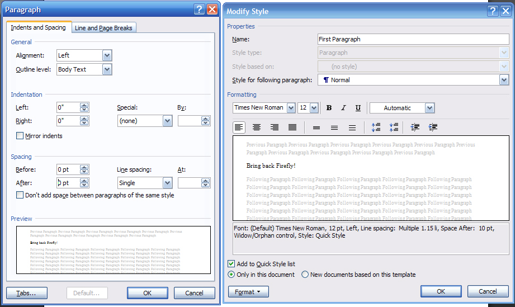The width and height of the screenshot is (515, 307).
Task: Enable the Mirror indents checkbox
Action: point(20,136)
